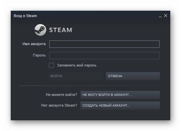Click the Не можете войти? text
181x131 pixels.
[61, 95]
